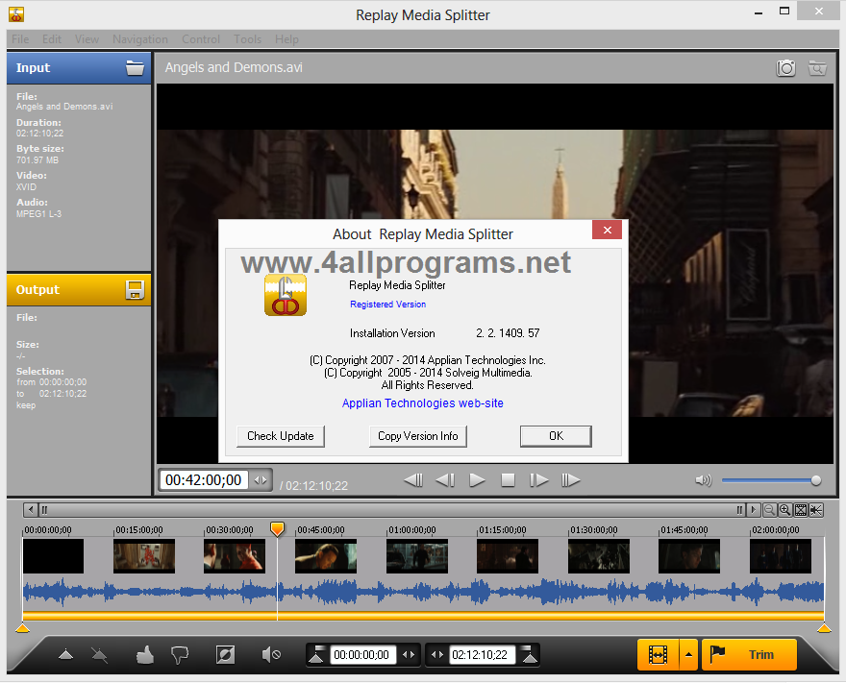Add marker icon in bottom toolbar
846x683 pixels.
[65, 655]
